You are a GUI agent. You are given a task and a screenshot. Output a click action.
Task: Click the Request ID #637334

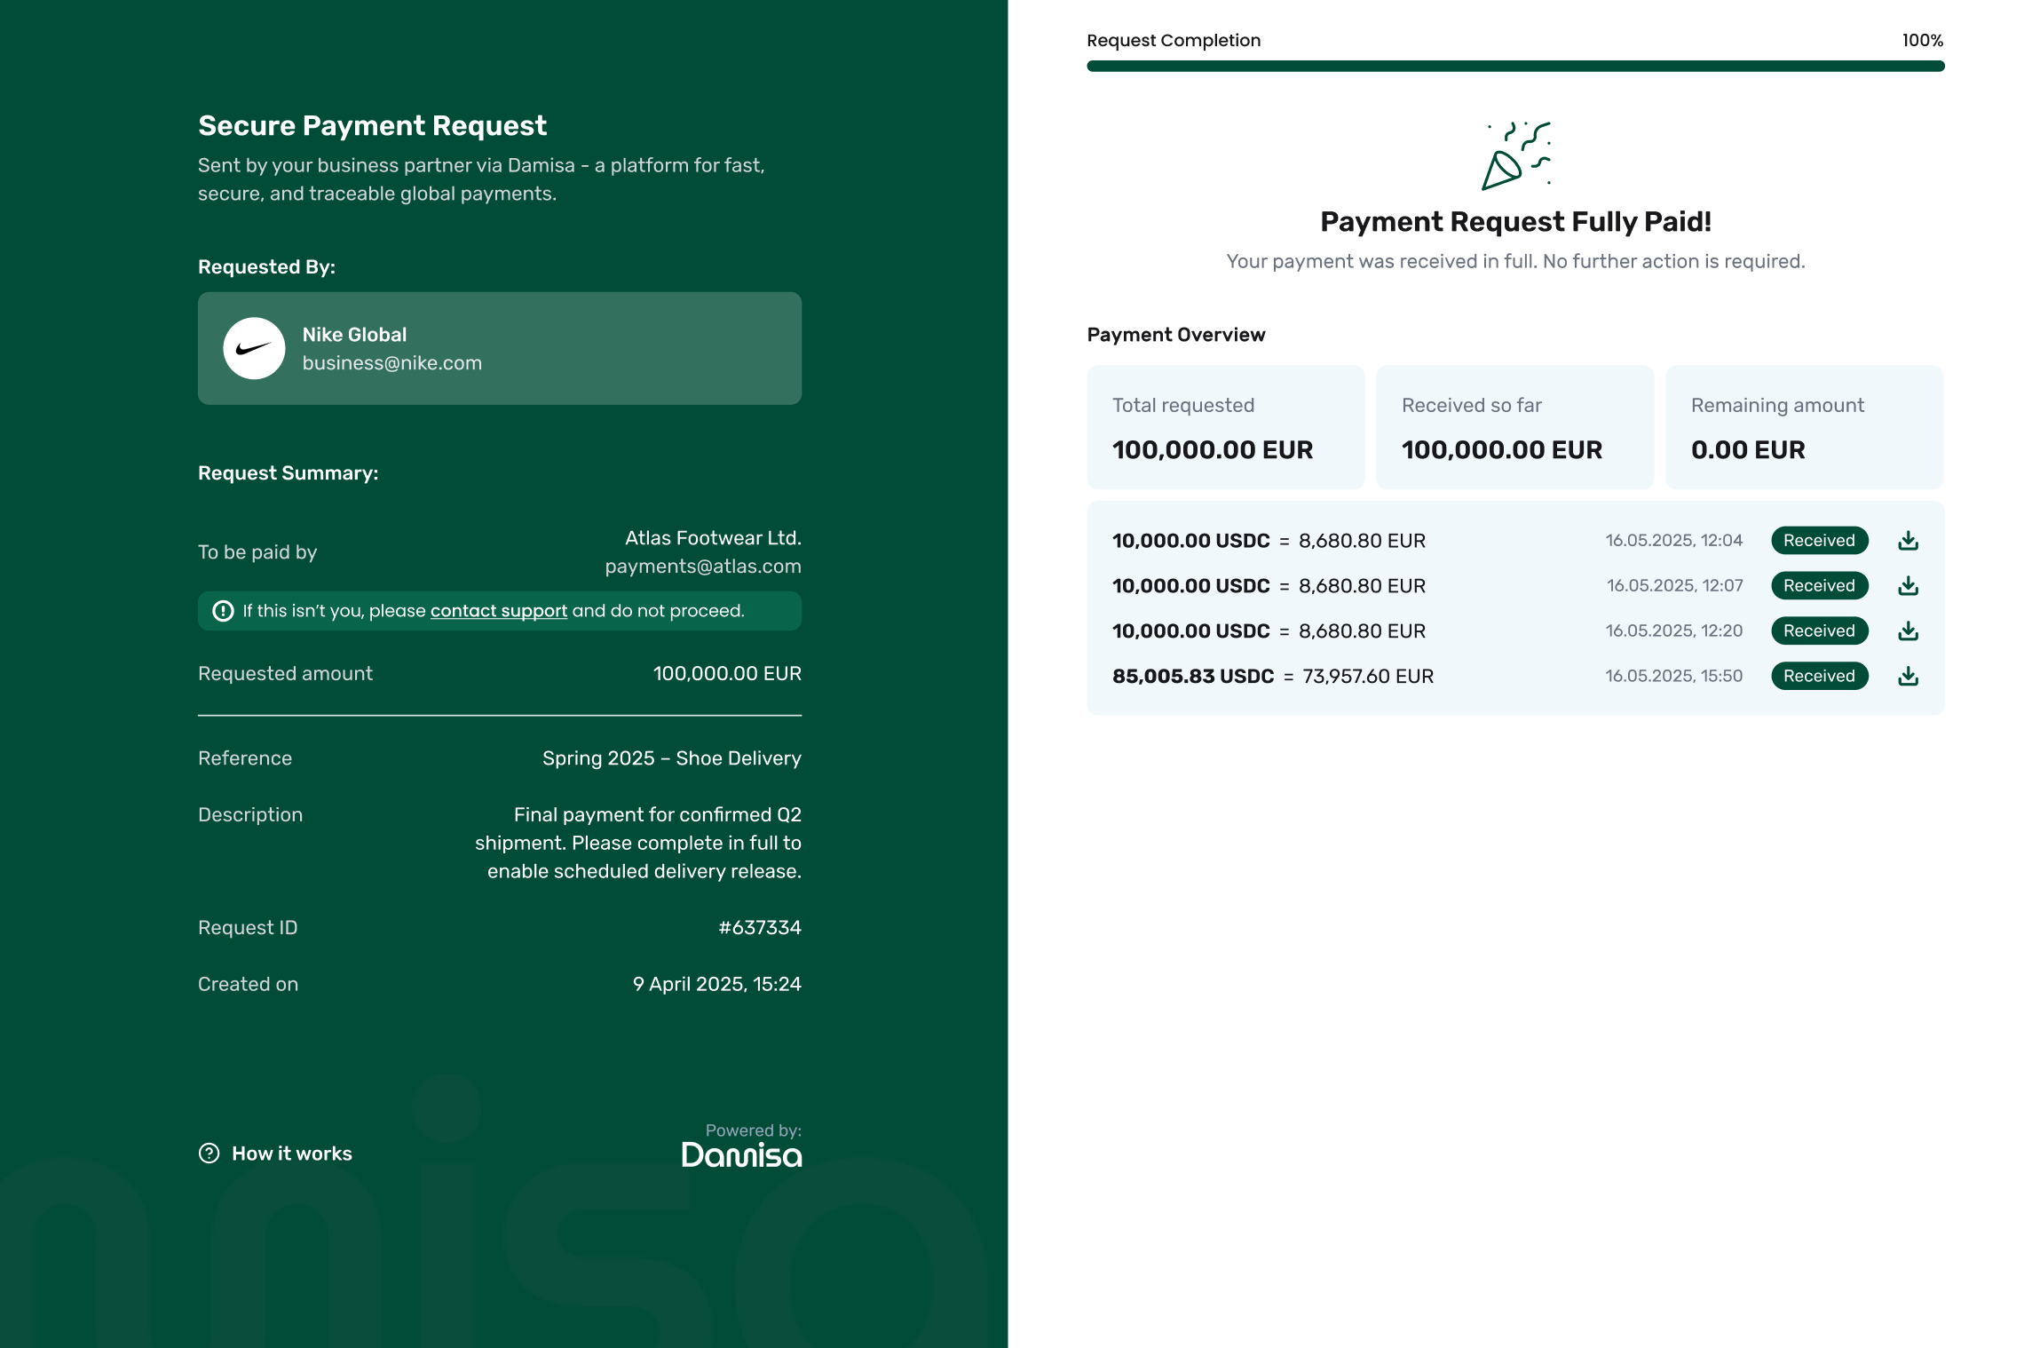pos(759,928)
